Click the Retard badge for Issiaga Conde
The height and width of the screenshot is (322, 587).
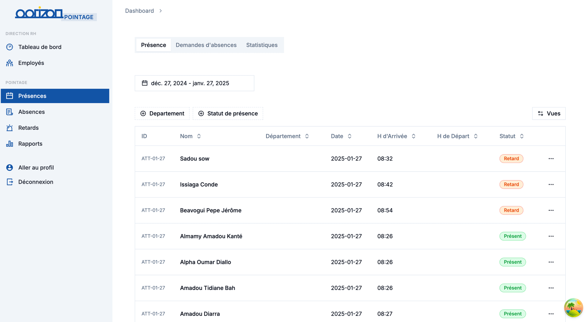[511, 184]
